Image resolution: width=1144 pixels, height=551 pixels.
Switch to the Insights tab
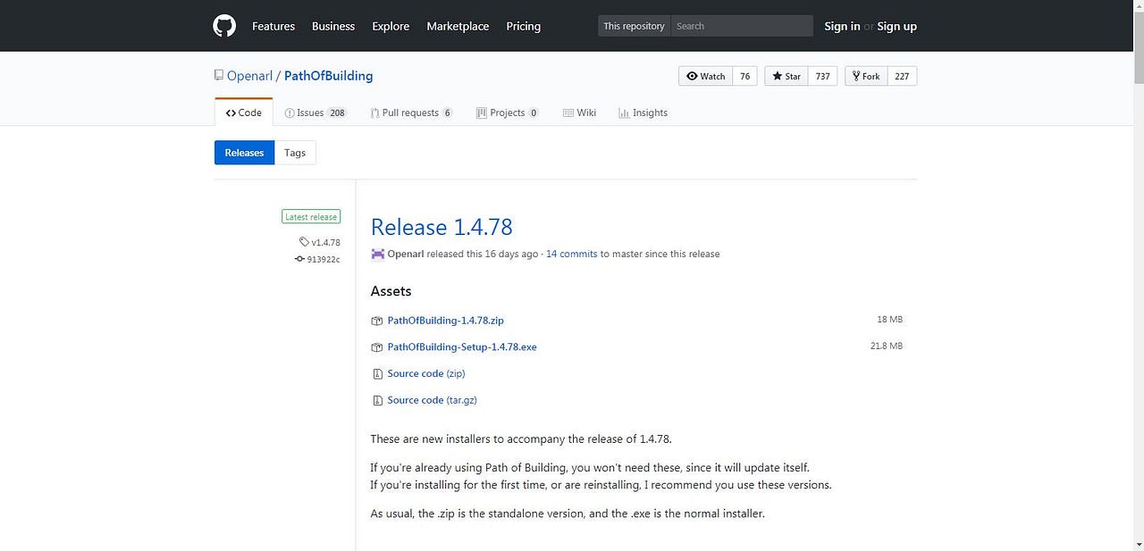pyautogui.click(x=643, y=113)
